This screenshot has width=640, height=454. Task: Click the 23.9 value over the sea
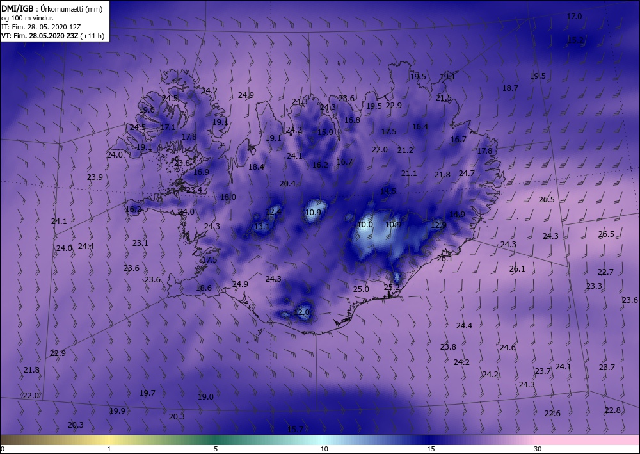pyautogui.click(x=95, y=177)
